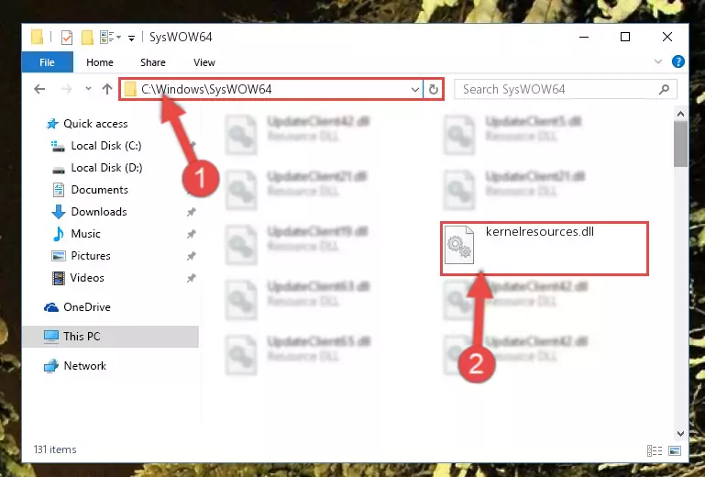Open Help with the blue question mark
The height and width of the screenshot is (477, 705).
(678, 61)
